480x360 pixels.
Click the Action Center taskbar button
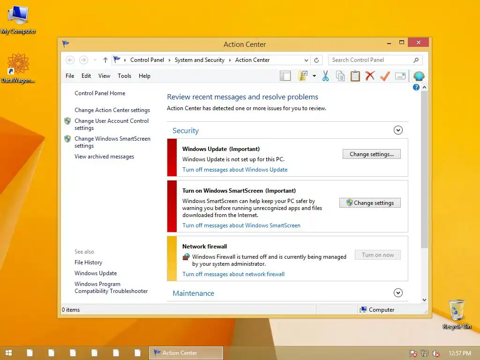[x=186, y=352]
